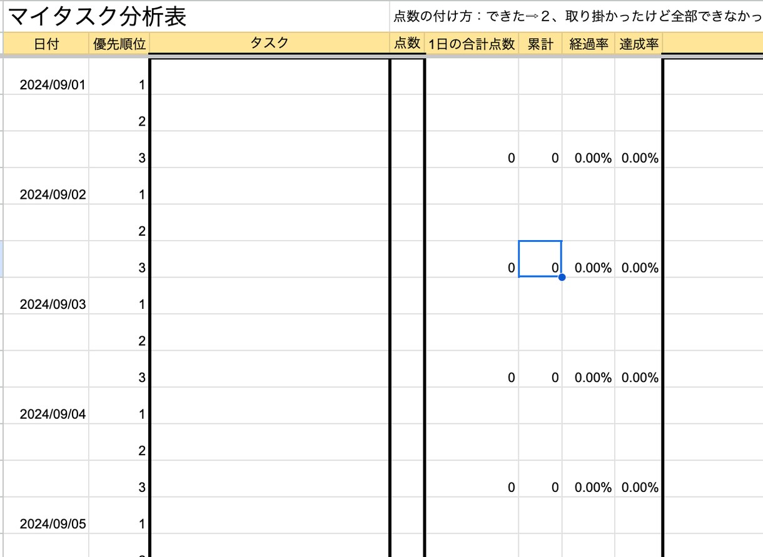Click the 経過率 column header
The height and width of the screenshot is (557, 763).
coord(589,44)
